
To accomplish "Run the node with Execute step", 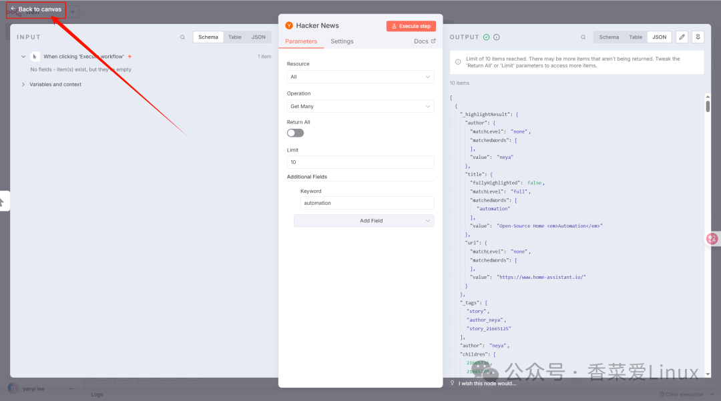I will pyautogui.click(x=411, y=26).
